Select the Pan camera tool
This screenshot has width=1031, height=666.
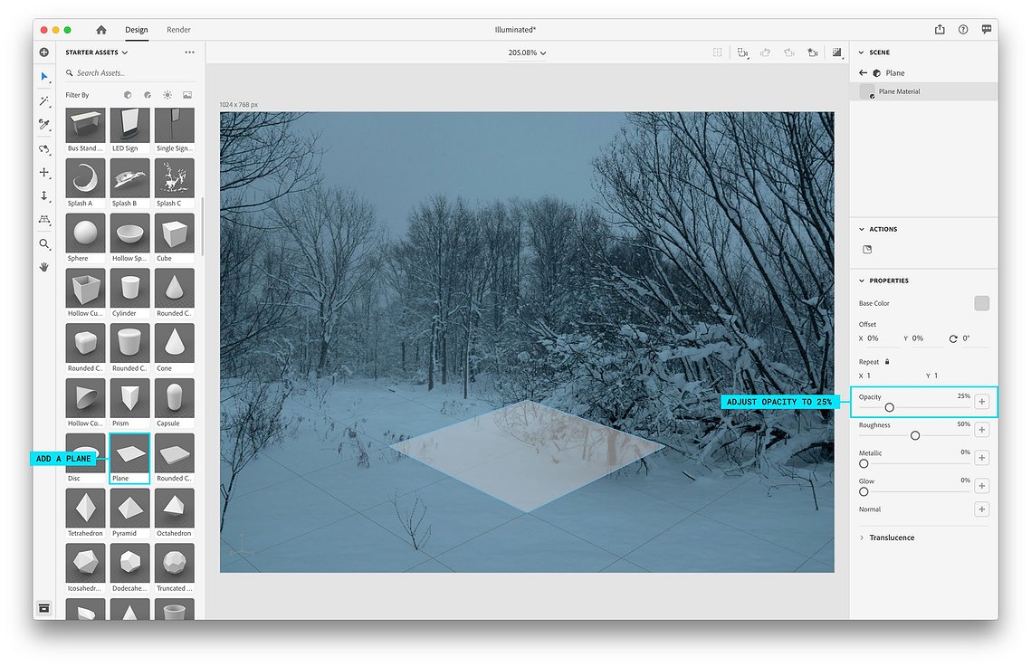tap(44, 172)
